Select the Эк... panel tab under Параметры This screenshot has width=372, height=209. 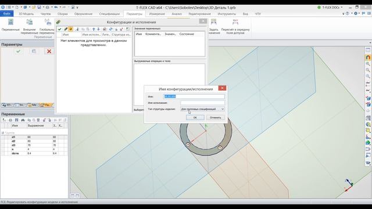pyautogui.click(x=20, y=105)
